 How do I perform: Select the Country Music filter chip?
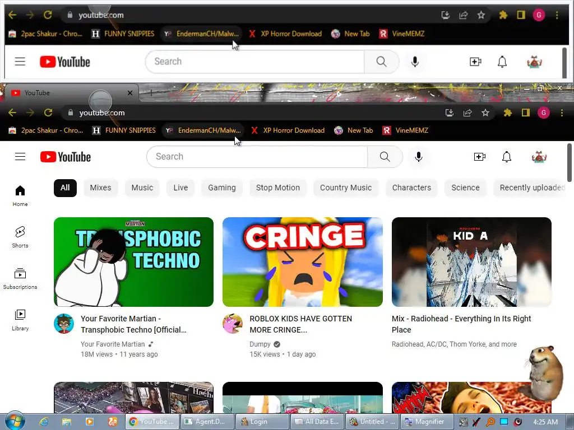346,188
